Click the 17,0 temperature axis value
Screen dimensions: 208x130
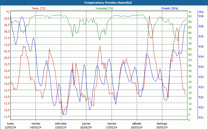[7, 44]
